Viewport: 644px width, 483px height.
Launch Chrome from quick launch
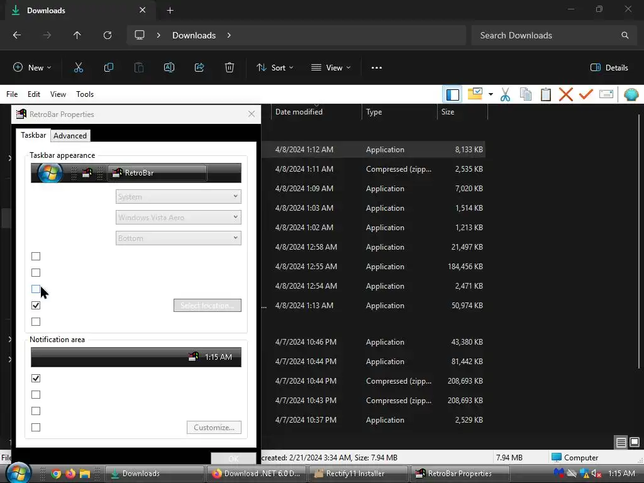pyautogui.click(x=56, y=474)
